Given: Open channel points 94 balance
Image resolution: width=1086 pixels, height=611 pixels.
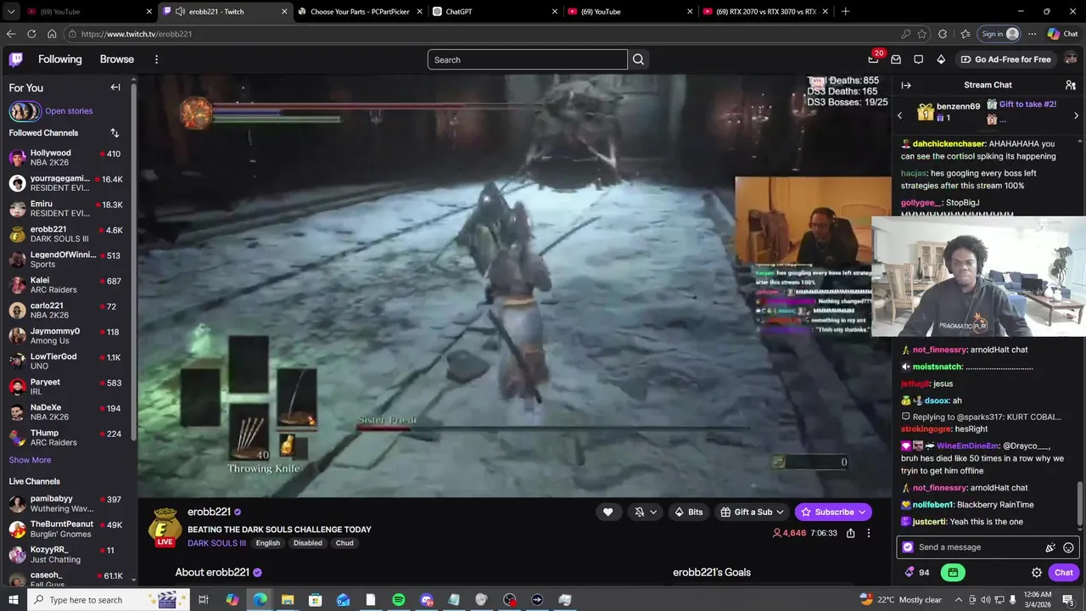Looking at the screenshot, I should [917, 573].
